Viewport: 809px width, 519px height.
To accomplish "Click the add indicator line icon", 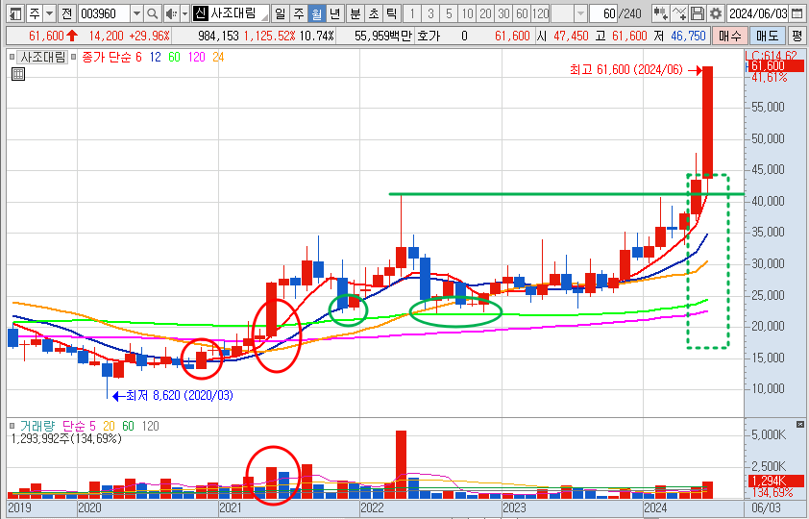I will coord(679,13).
